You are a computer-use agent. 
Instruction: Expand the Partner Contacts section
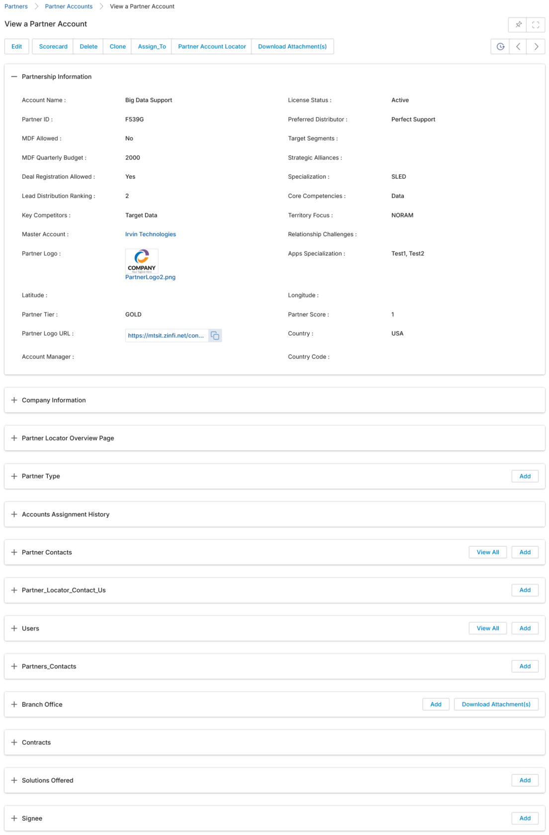coord(14,552)
